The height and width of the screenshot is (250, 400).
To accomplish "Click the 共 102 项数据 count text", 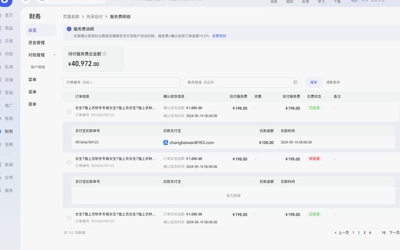I will [x=74, y=233].
